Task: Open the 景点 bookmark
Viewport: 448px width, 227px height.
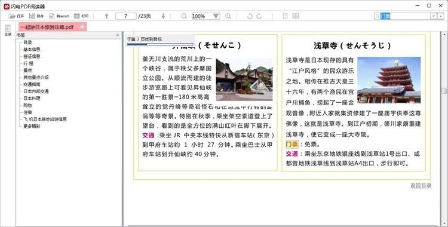Action: click(x=27, y=70)
